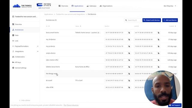Go to Applications top navigation tab
The width and height of the screenshot is (192, 108).
coord(77,6)
